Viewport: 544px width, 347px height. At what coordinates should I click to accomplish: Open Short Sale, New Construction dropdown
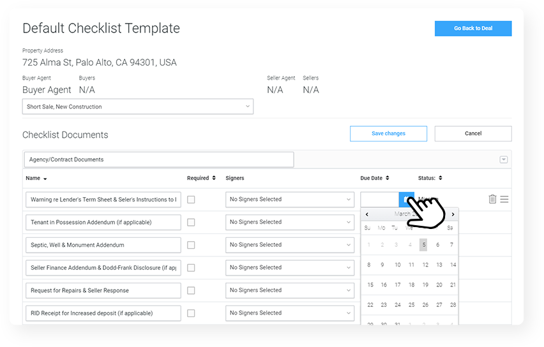tap(138, 107)
